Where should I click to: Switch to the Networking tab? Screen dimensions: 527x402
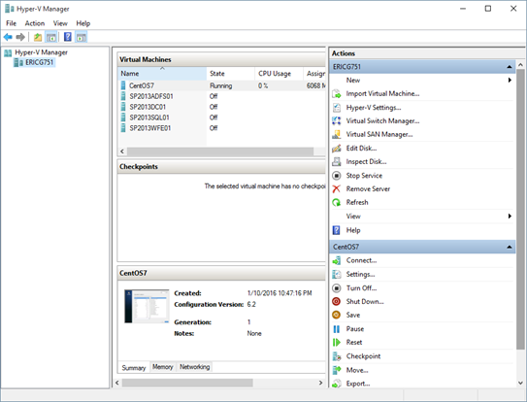[x=195, y=367]
